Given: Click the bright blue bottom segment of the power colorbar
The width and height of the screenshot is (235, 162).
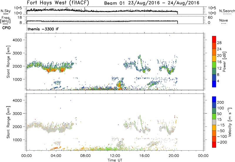Looking at the screenshot, I should [x=214, y=84].
